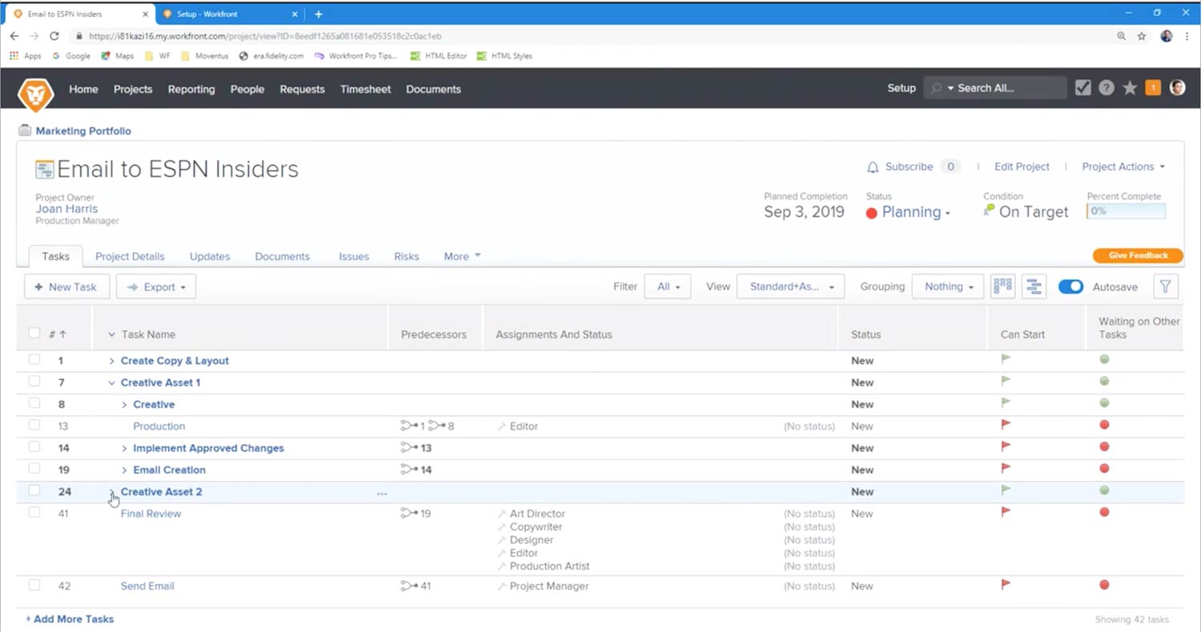Open the Edit Project link
The height and width of the screenshot is (632, 1201).
[1022, 166]
